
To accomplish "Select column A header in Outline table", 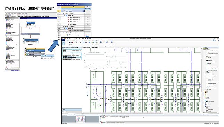I will point(73,7).
